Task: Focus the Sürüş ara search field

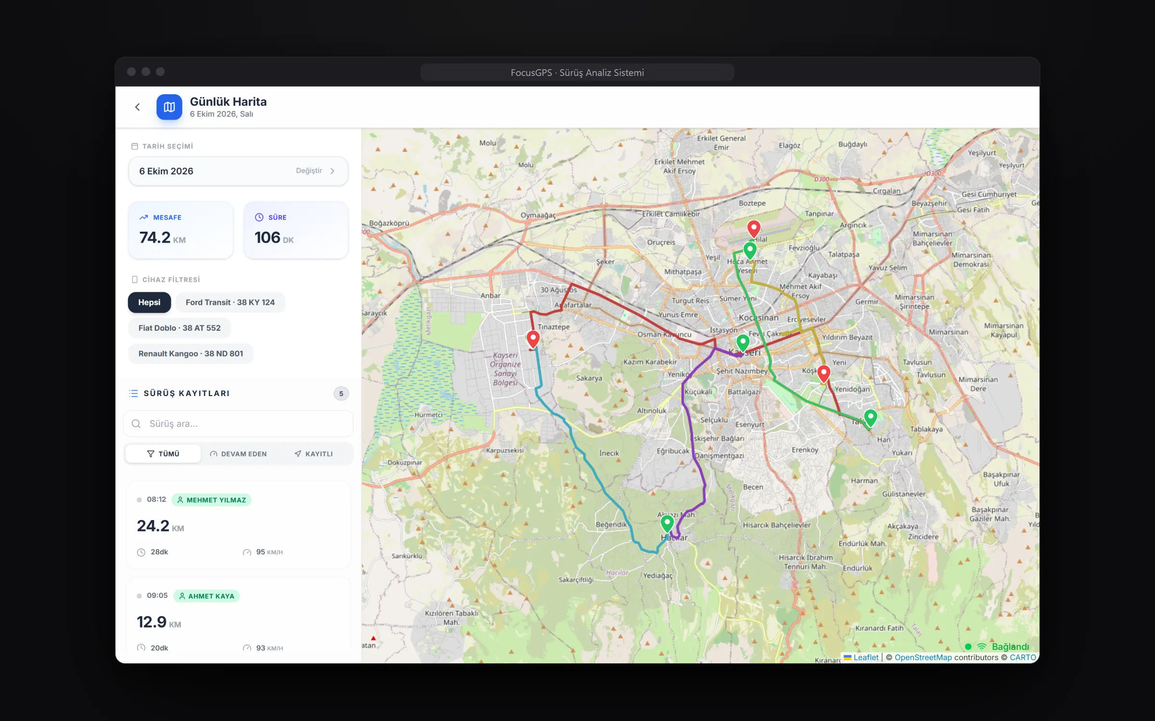Action: (x=238, y=424)
